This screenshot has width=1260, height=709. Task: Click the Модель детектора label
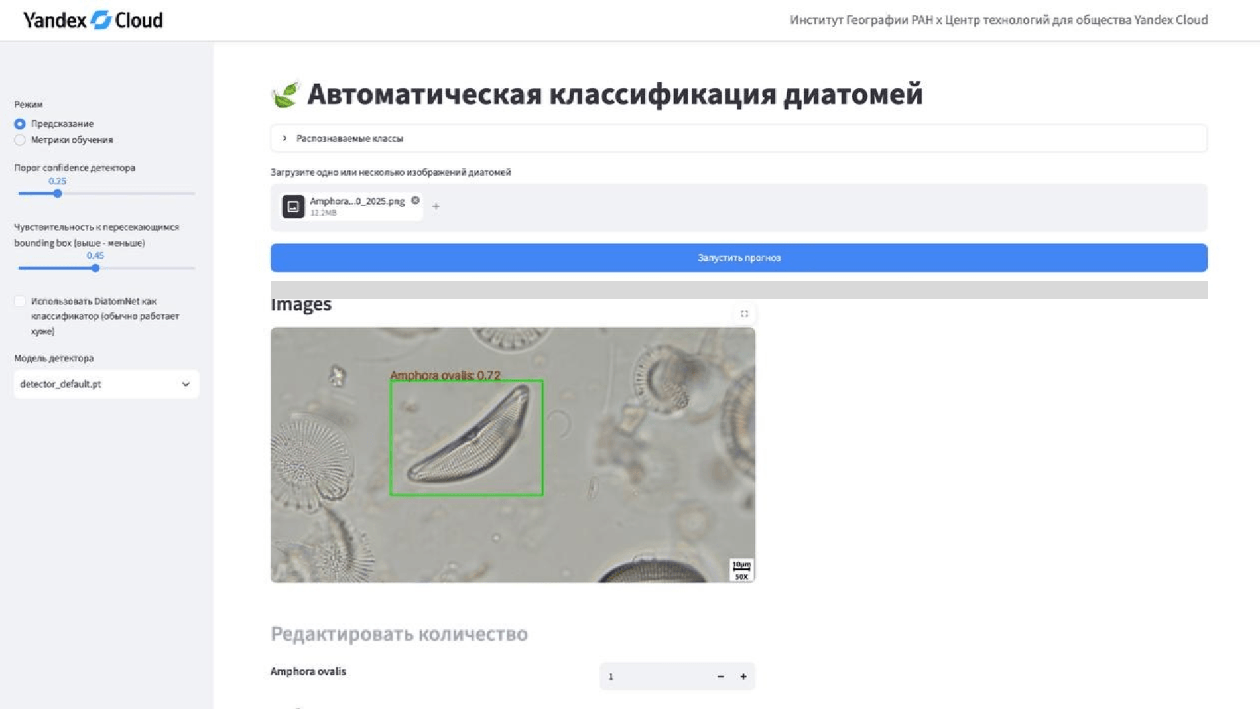tap(54, 358)
